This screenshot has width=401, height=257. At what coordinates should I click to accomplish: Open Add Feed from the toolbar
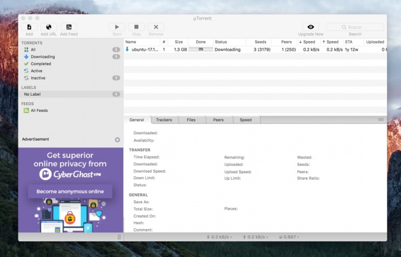[x=69, y=27]
